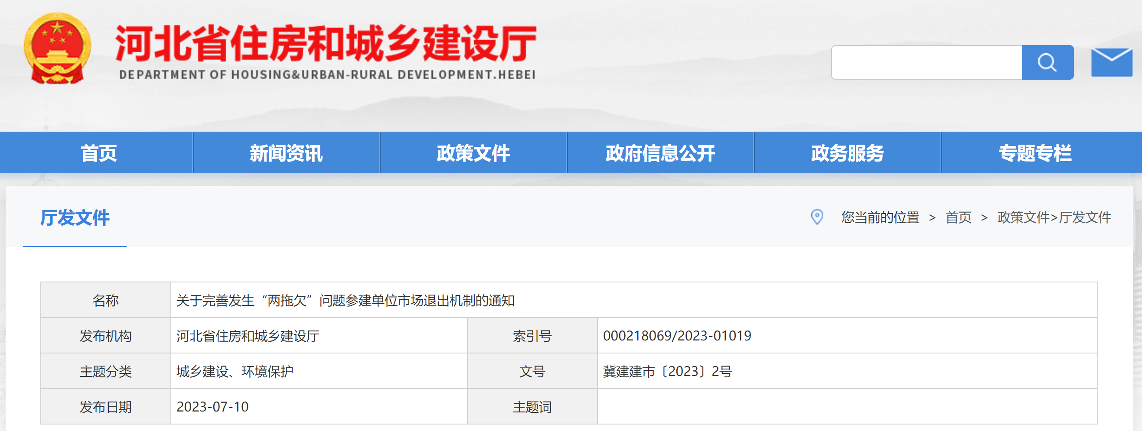
Task: Open the 政务服务 navigation menu
Action: pyautogui.click(x=847, y=153)
